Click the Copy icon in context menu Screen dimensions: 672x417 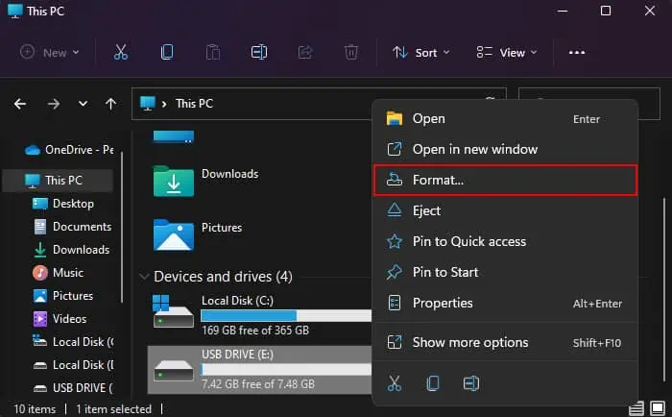tap(433, 383)
